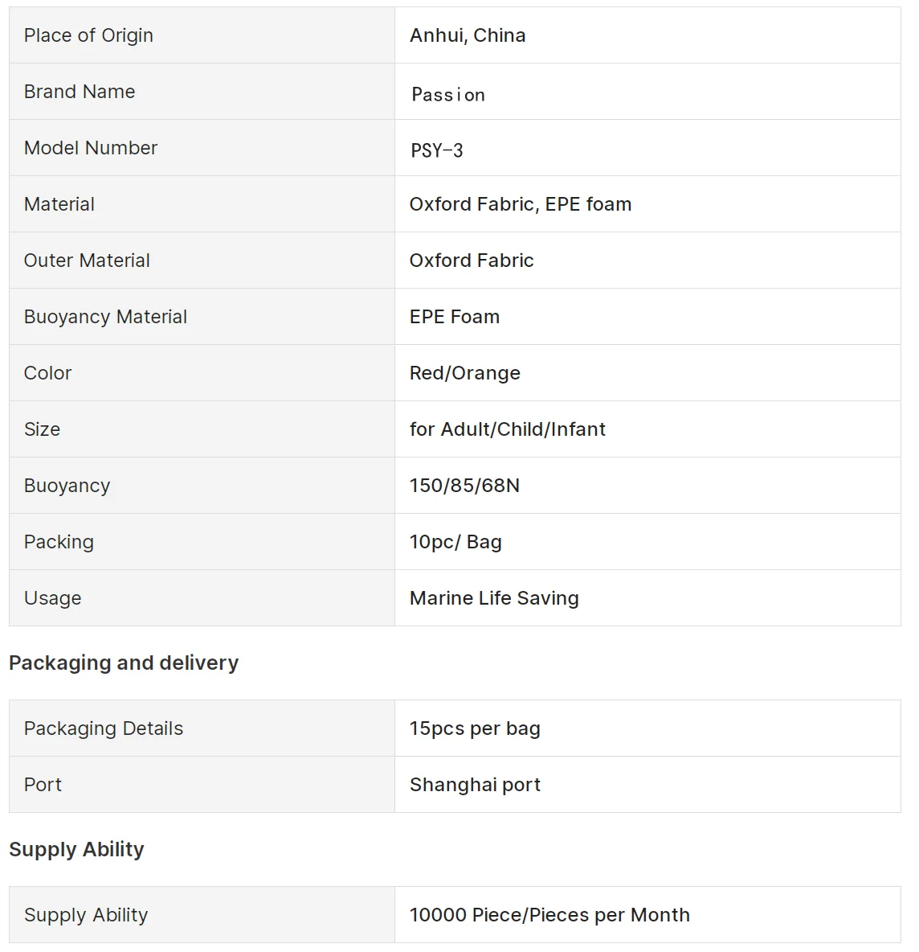Click the 'Place of Origin' label cell
919x952 pixels.
click(88, 35)
